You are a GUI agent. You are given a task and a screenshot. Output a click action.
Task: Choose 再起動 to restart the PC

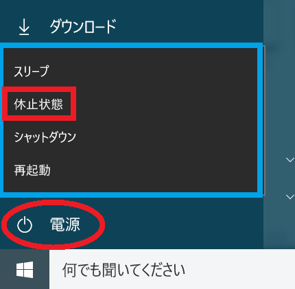pyautogui.click(x=32, y=170)
